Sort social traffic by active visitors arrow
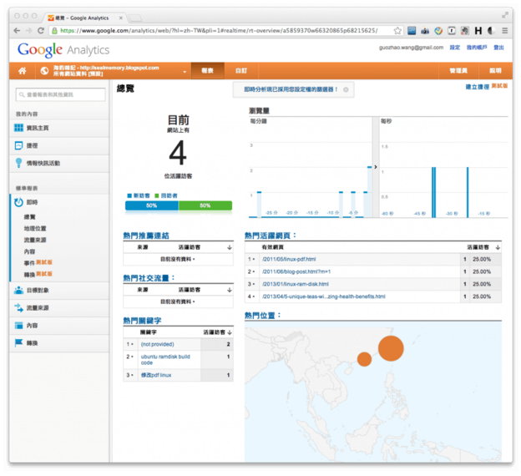This screenshot has width=521, height=476. [x=230, y=290]
